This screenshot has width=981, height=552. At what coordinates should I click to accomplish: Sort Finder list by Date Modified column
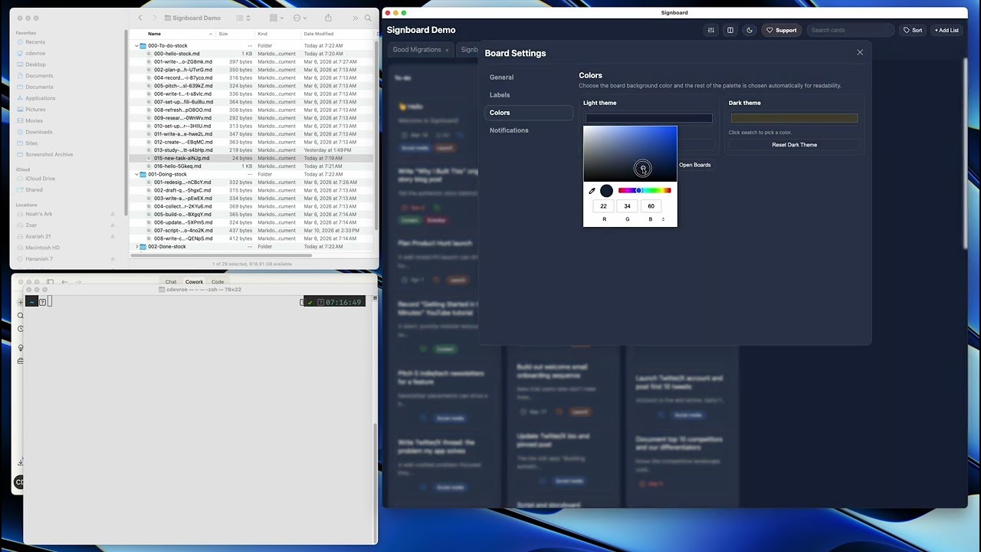pos(337,34)
